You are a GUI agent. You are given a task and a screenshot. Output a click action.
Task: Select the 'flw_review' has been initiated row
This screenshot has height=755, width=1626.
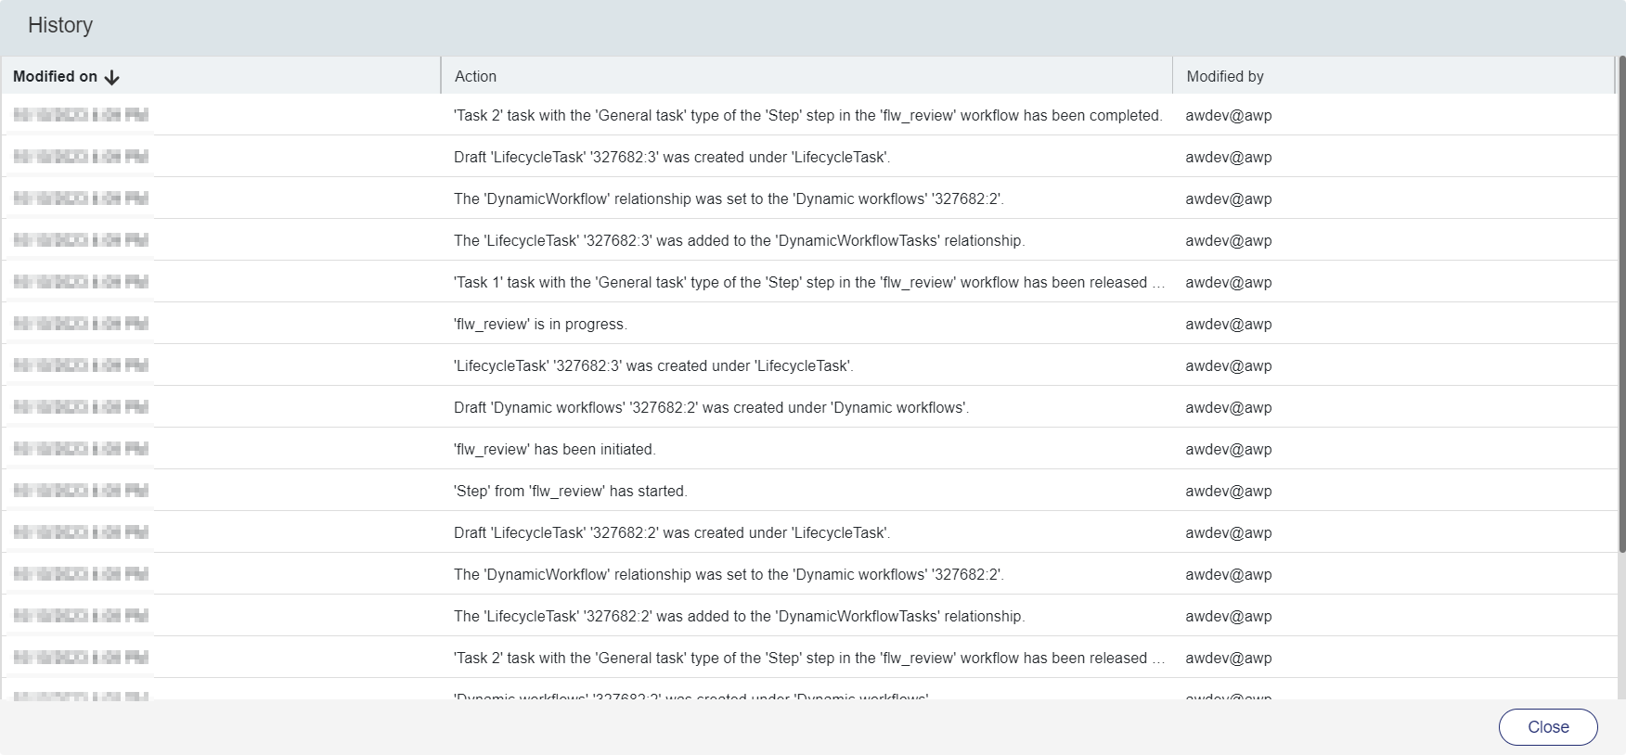pos(554,450)
